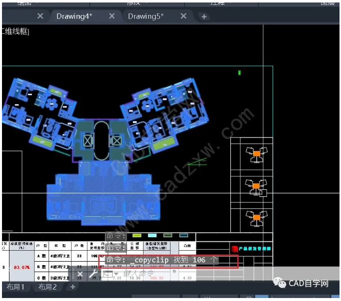Viewport: 341px width, 301px height.
Task: Switch to the Drawing4* tab
Action: (74, 16)
